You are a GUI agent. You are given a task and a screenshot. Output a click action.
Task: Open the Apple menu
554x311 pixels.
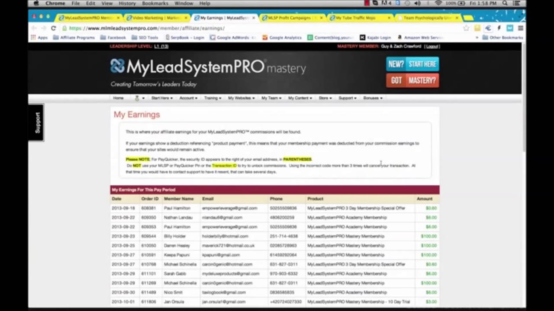(x=36, y=3)
